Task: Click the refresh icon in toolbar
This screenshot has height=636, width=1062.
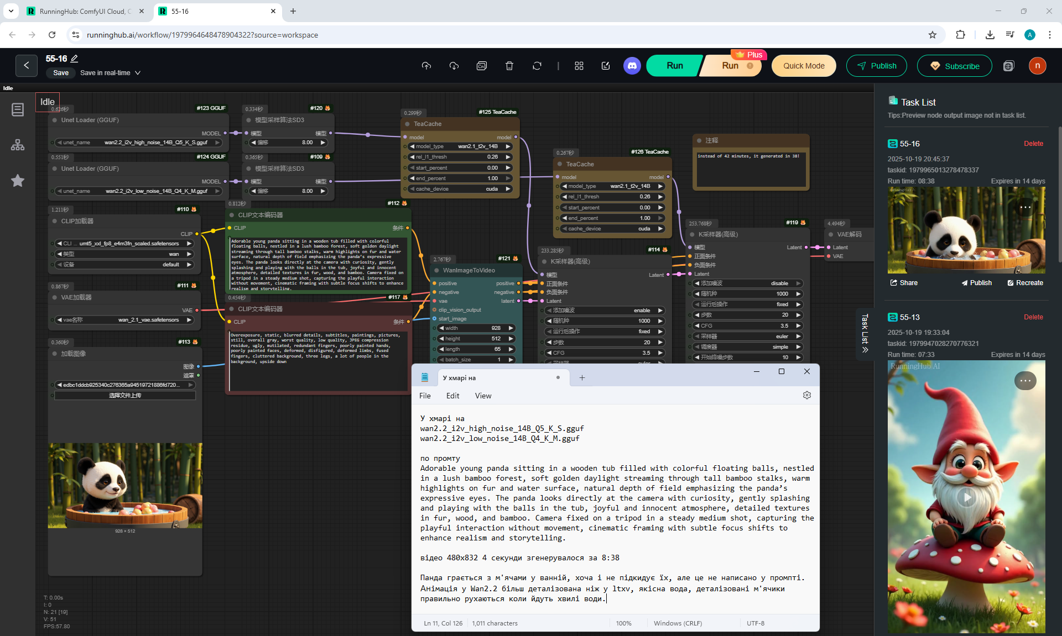Action: pos(537,66)
